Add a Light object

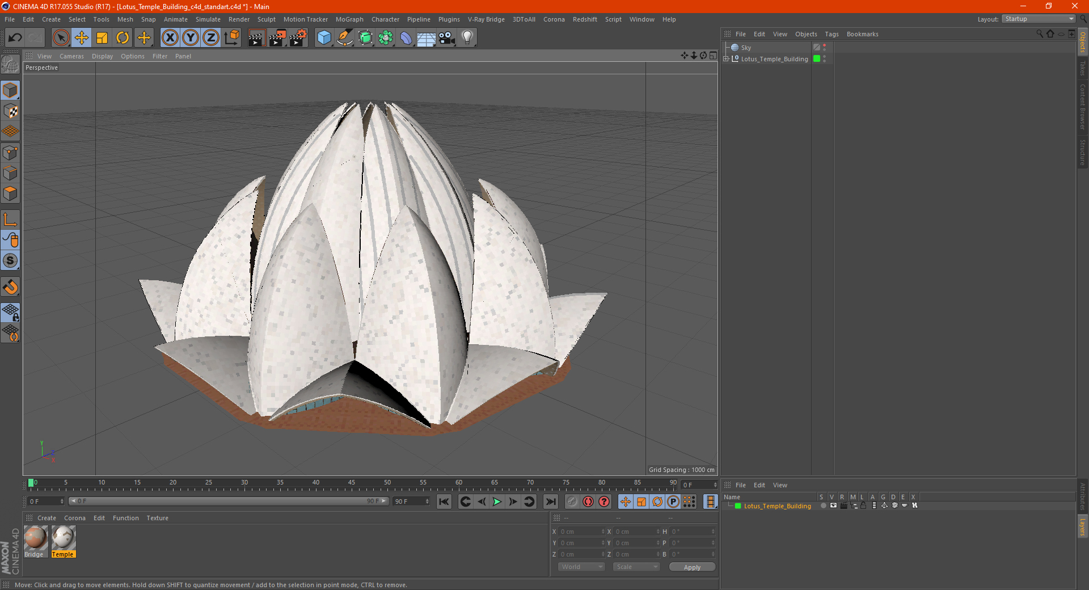(x=467, y=38)
